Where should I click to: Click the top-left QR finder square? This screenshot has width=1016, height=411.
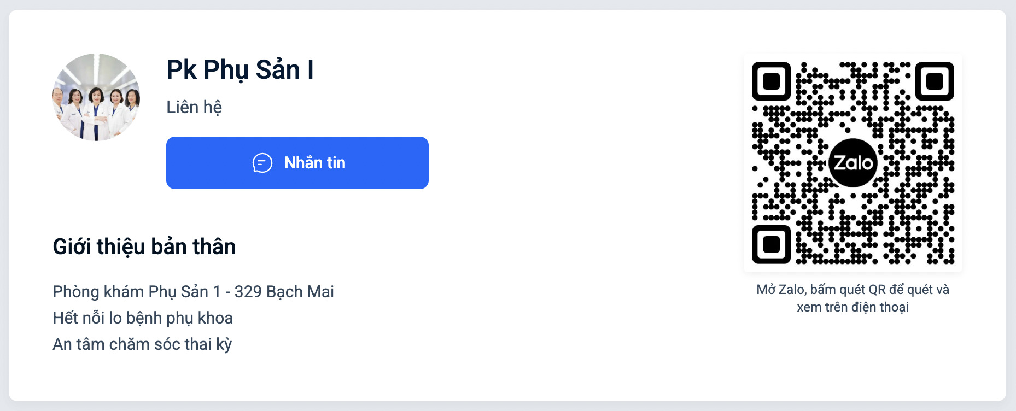point(771,81)
